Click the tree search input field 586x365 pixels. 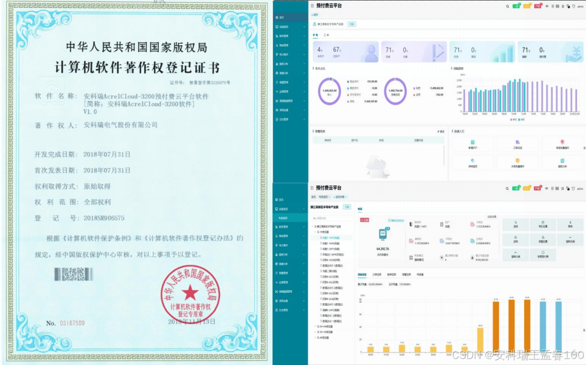click(332, 218)
